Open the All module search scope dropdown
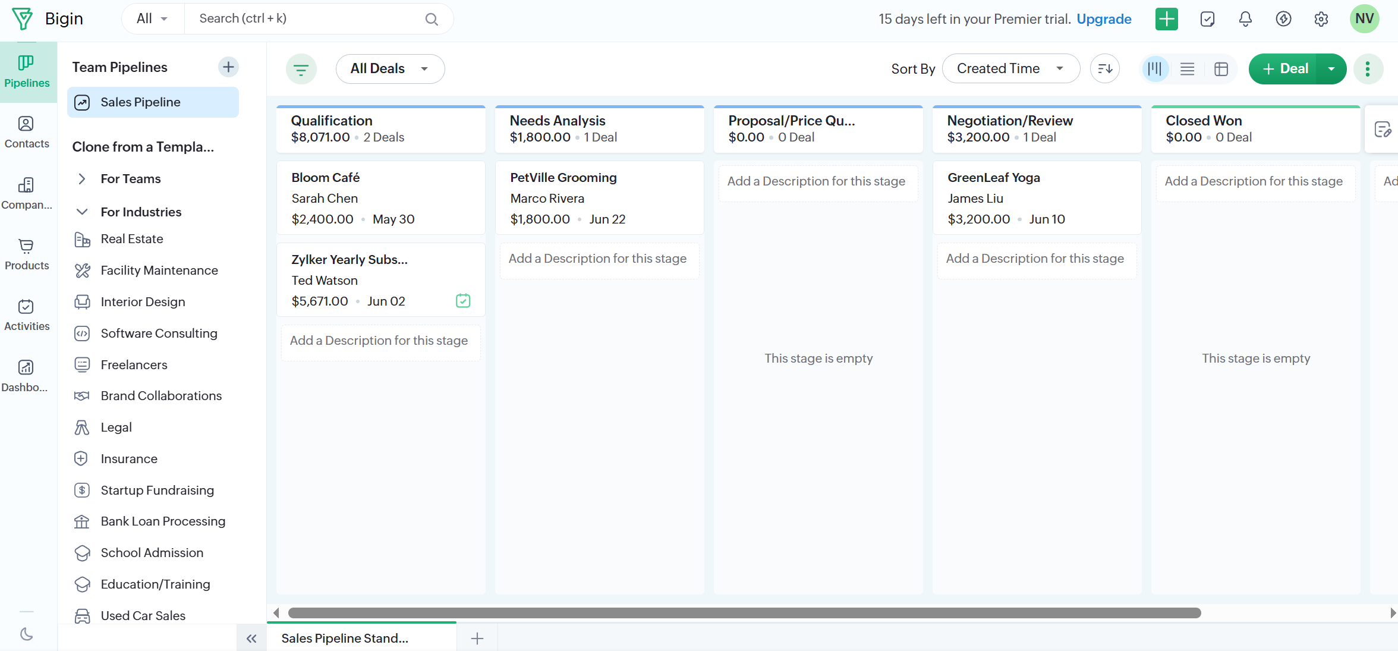The height and width of the screenshot is (651, 1398). coord(153,19)
